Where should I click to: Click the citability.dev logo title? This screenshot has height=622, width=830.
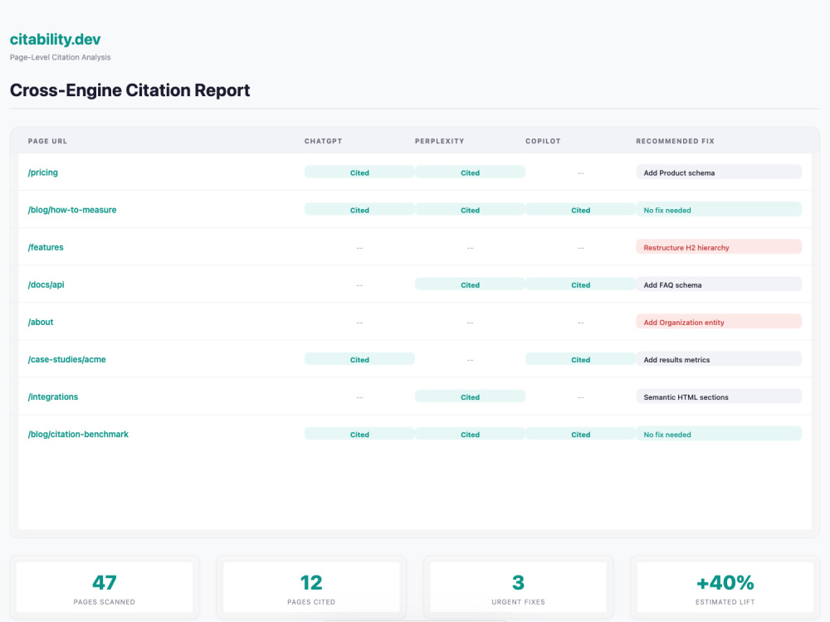[55, 39]
